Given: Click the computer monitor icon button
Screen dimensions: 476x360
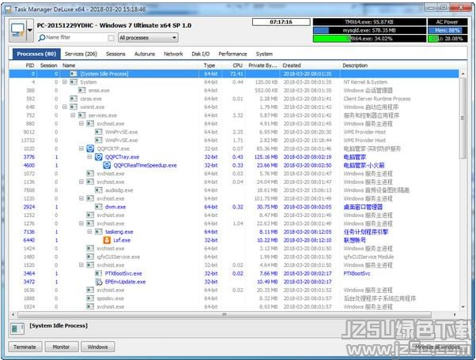Looking at the screenshot, I should point(17,30).
